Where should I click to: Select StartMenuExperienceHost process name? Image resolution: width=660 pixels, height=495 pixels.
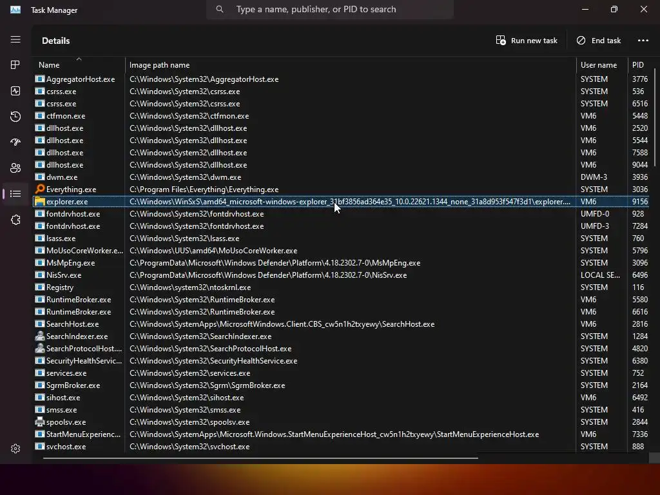83,434
